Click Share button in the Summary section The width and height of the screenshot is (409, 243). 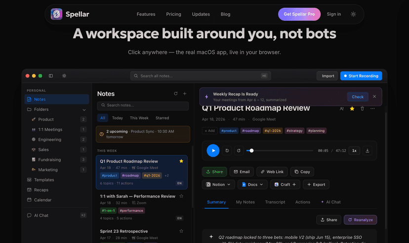[328, 220]
